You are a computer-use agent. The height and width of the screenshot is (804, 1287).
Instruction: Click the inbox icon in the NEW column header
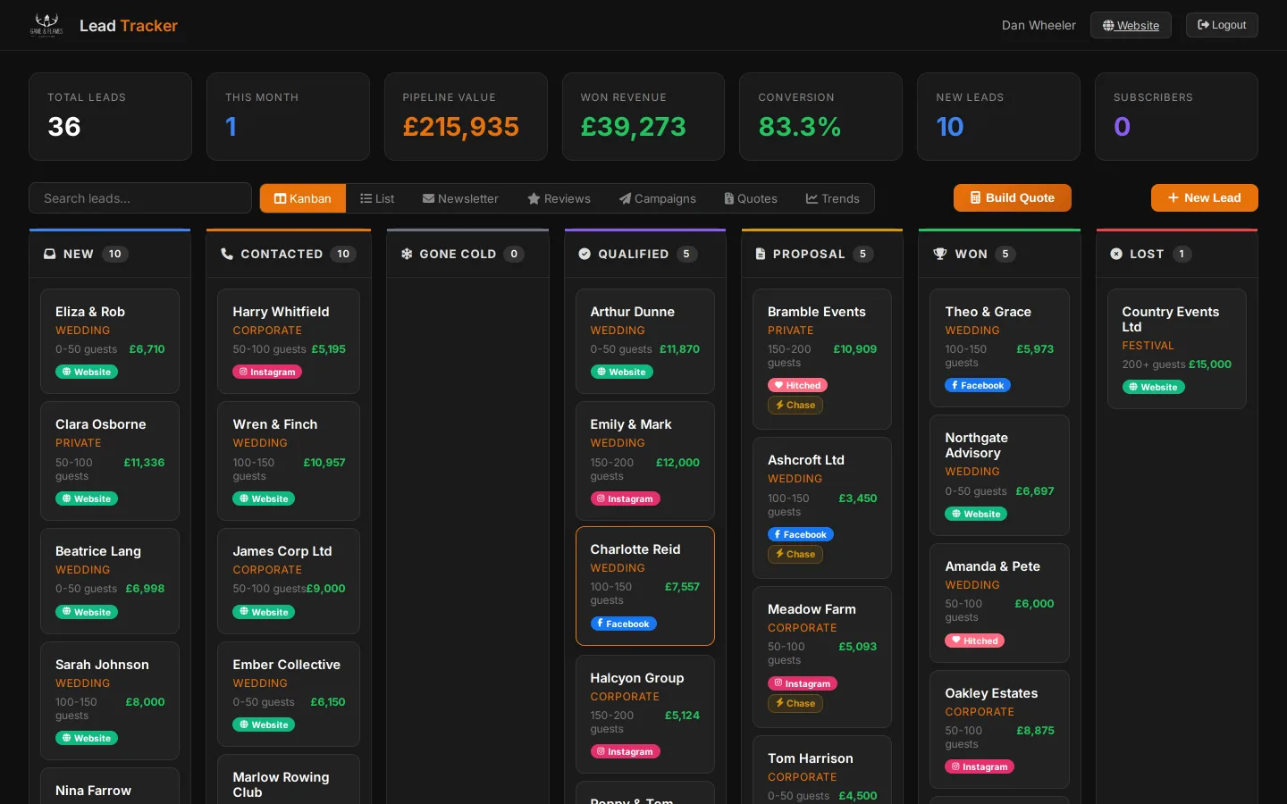[50, 254]
